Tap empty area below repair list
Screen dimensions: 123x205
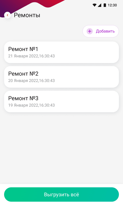pos(61,148)
